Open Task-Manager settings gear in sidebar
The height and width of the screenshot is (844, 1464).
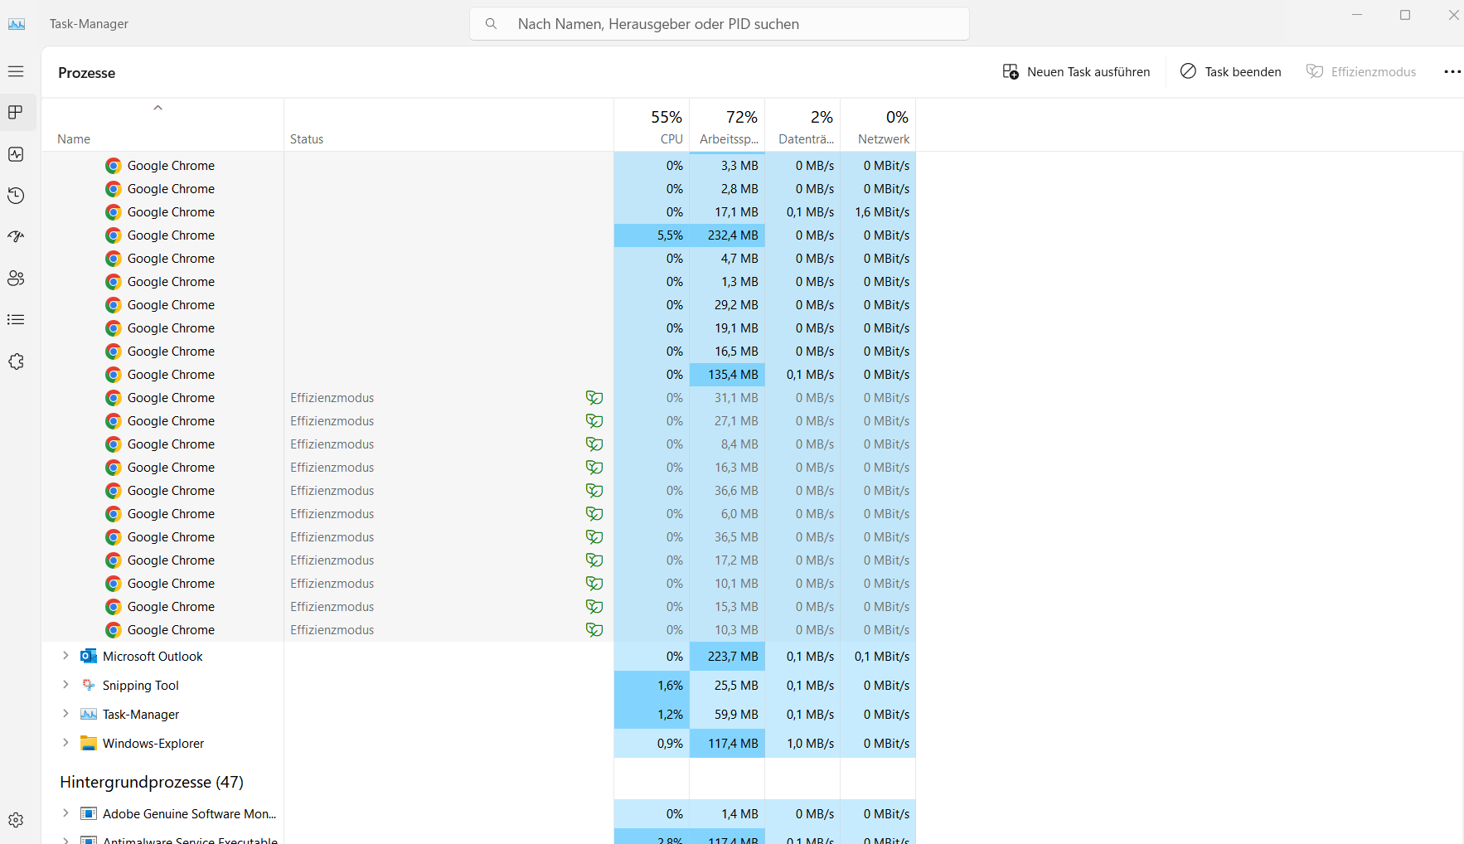(x=16, y=820)
